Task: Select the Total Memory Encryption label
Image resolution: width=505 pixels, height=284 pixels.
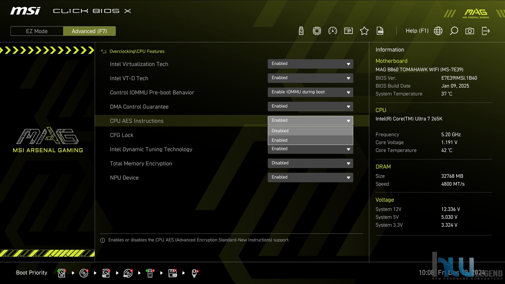Action: [141, 163]
